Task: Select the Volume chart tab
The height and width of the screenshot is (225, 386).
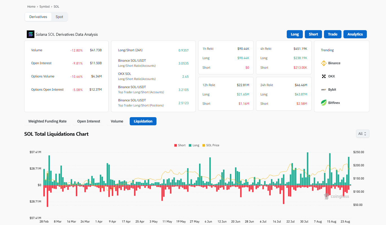Action: pyautogui.click(x=117, y=121)
